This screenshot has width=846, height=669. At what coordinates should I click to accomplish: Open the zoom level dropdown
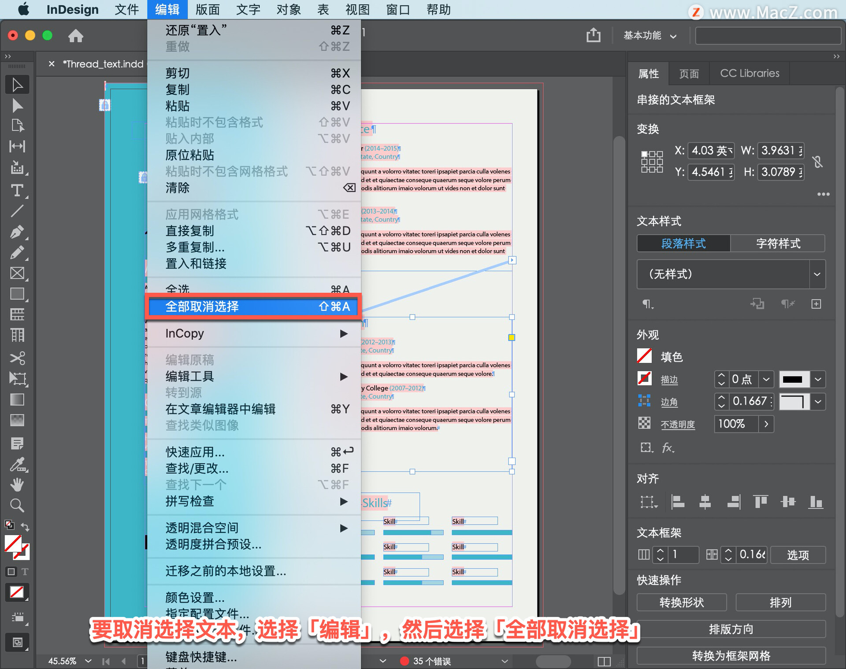(88, 661)
